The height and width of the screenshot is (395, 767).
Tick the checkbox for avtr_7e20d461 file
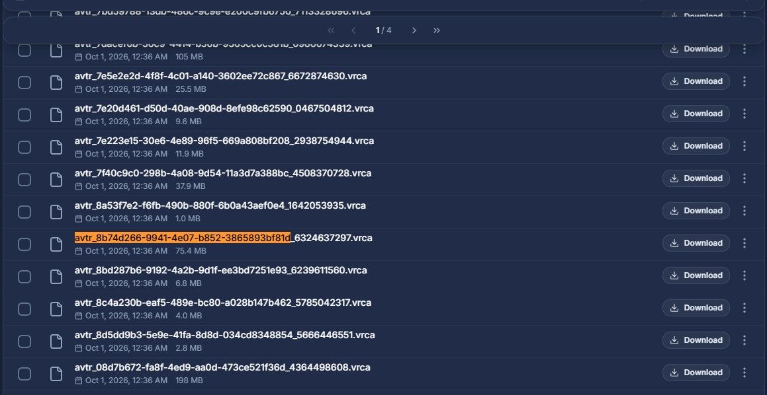click(x=24, y=115)
